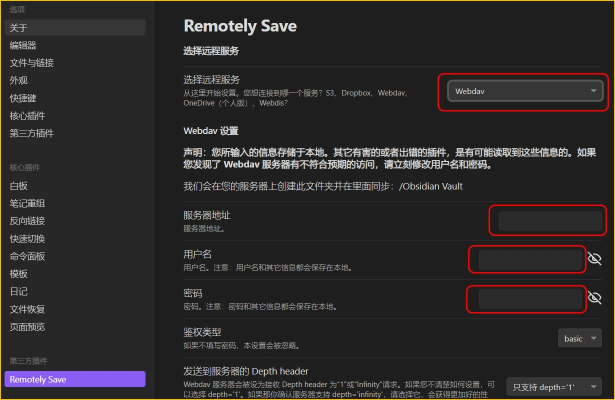The width and height of the screenshot is (615, 400).
Task: Open the 鉴权类型 basic dropdown
Action: click(x=580, y=338)
